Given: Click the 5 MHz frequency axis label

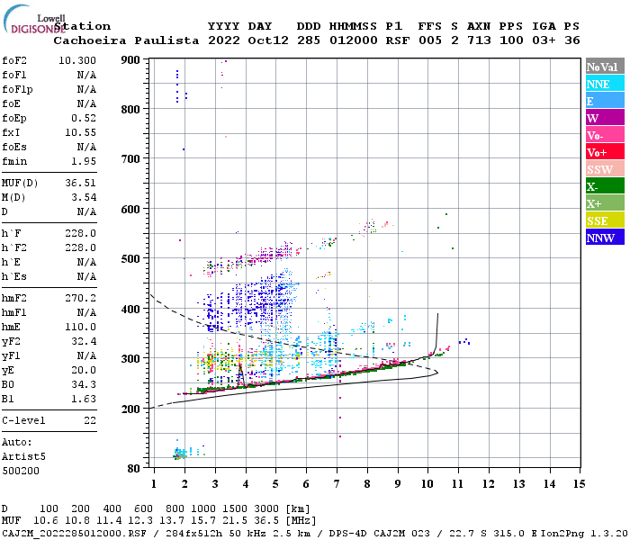Looking at the screenshot, I should click(x=275, y=484).
